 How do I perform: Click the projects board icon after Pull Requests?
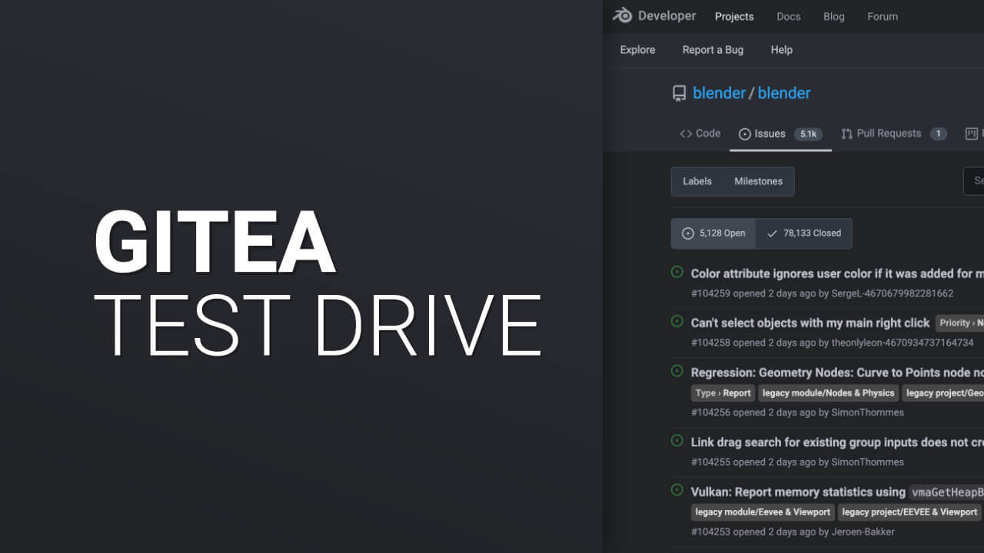[x=972, y=134]
